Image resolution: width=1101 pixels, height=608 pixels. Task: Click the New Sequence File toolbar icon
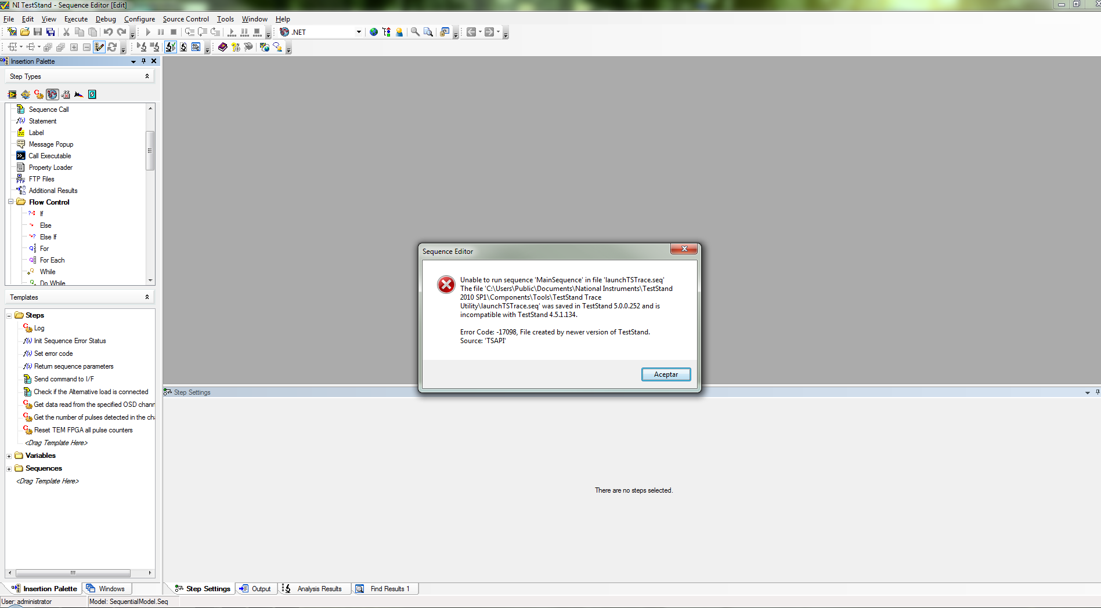[x=12, y=32]
